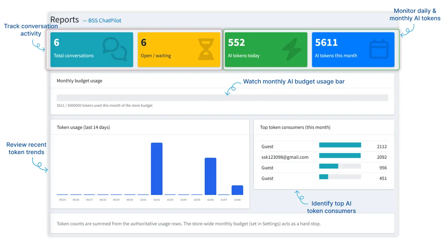This screenshot has height=247, width=445.
Task: Select the tallest chart bar for 10/02
Action: click(x=157, y=169)
